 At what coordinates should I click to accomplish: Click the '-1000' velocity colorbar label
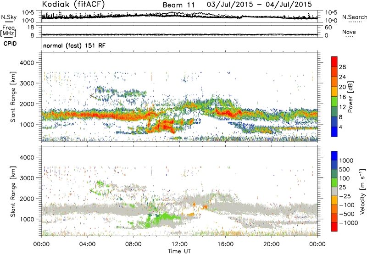[348, 223]
